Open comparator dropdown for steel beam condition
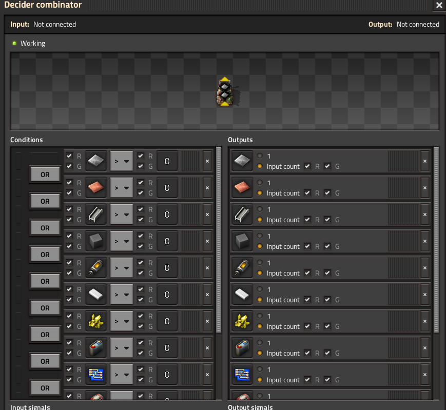The width and height of the screenshot is (446, 410). coord(122,214)
